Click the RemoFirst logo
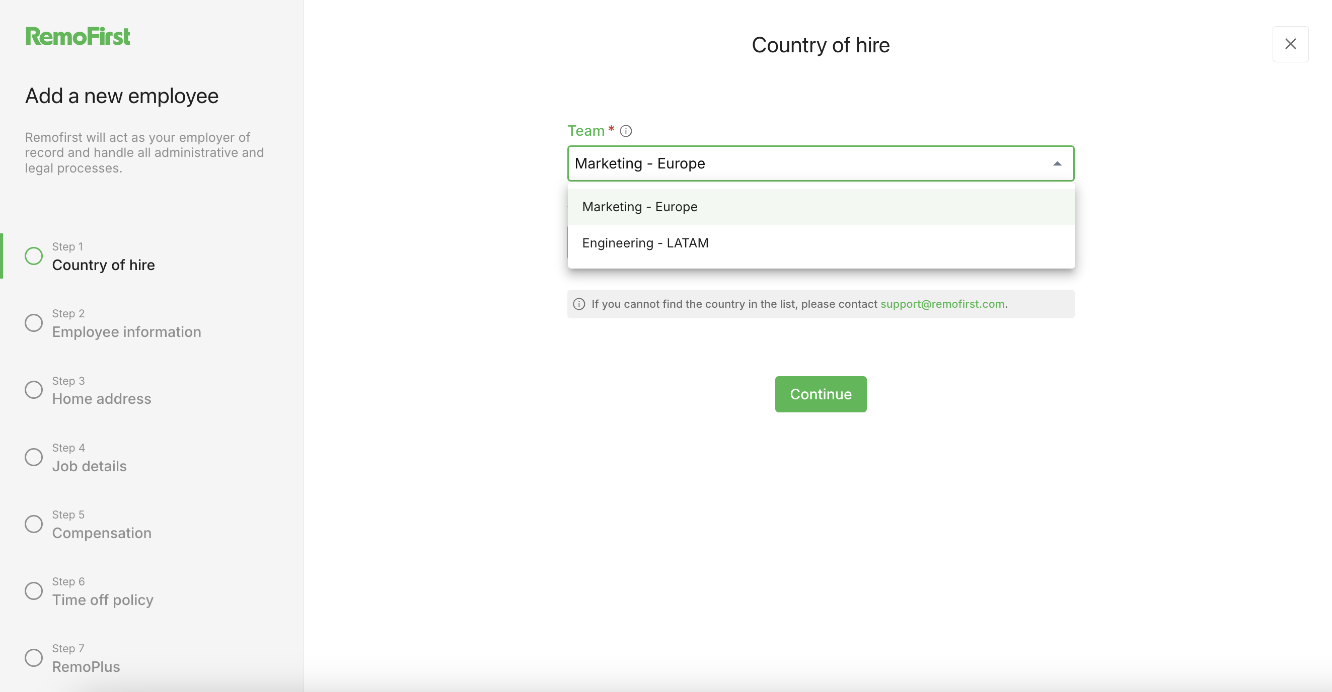The height and width of the screenshot is (692, 1332). pos(78,36)
